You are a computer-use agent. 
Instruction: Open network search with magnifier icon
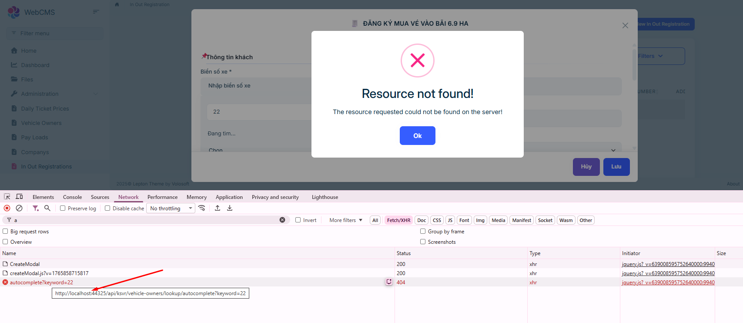point(47,209)
